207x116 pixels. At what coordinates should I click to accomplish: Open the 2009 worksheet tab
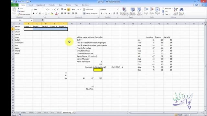[39, 112]
